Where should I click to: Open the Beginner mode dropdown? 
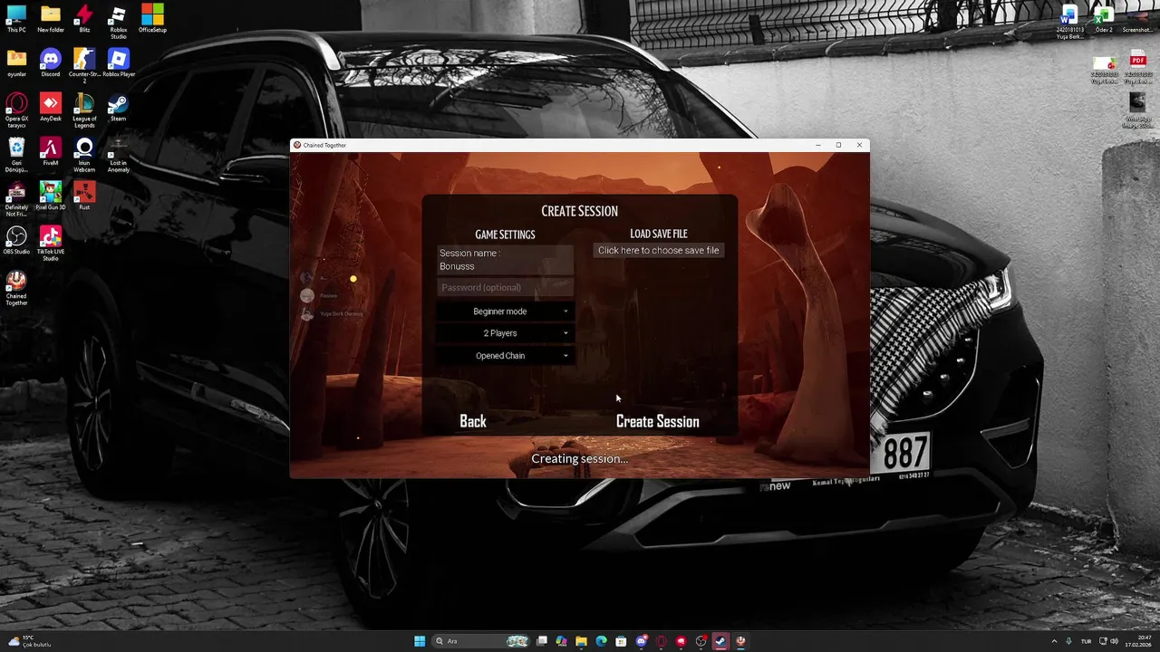point(505,312)
